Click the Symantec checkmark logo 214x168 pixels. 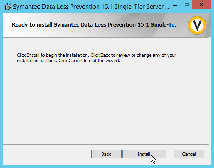(x=197, y=25)
